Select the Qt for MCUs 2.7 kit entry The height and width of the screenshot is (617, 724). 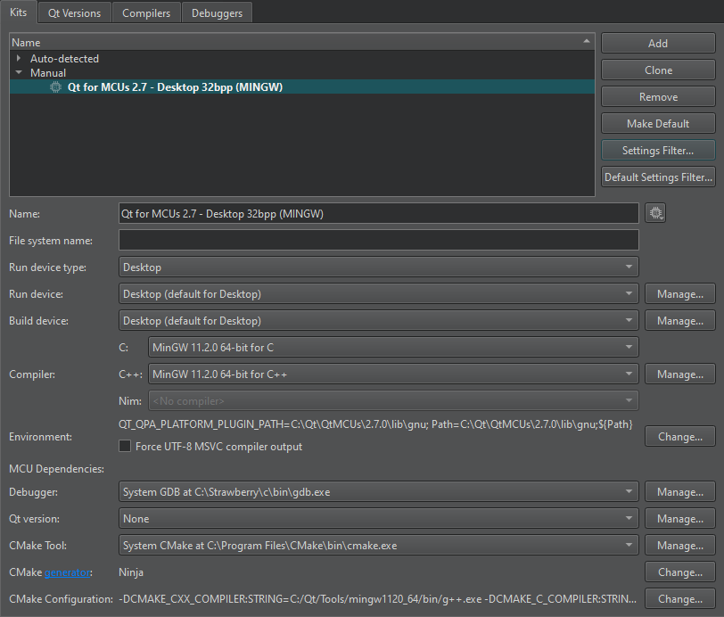pos(175,87)
